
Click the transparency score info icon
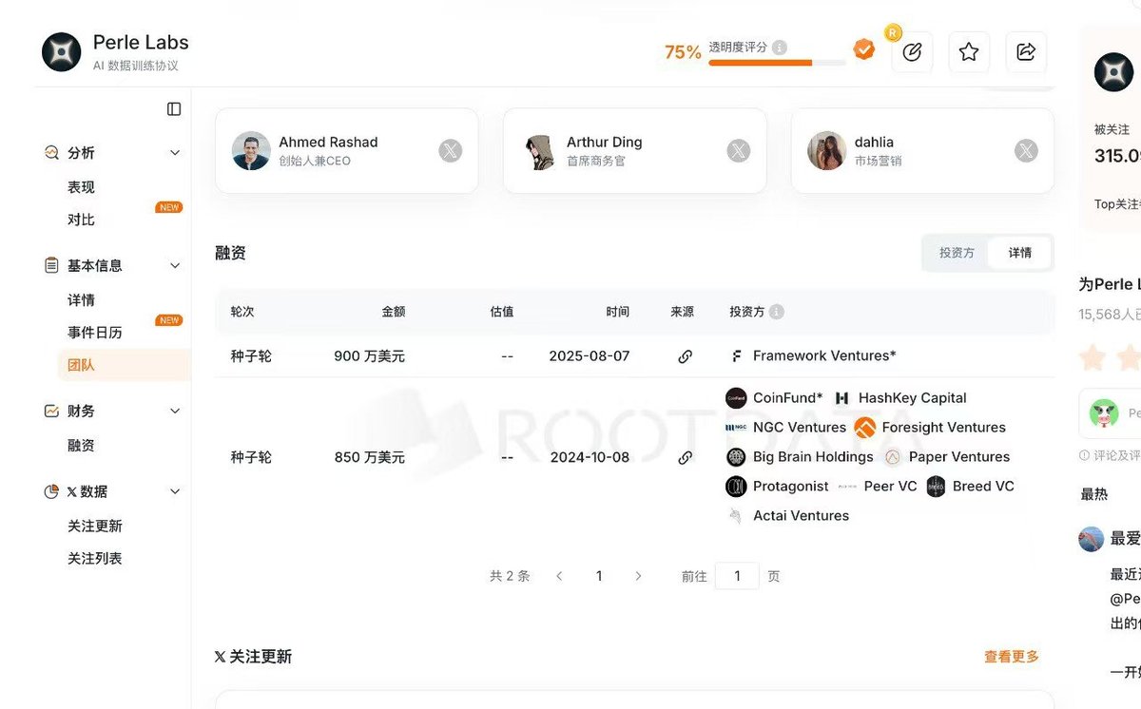pyautogui.click(x=780, y=47)
